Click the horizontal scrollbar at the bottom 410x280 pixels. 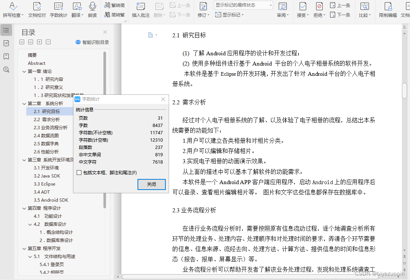click(250, 276)
